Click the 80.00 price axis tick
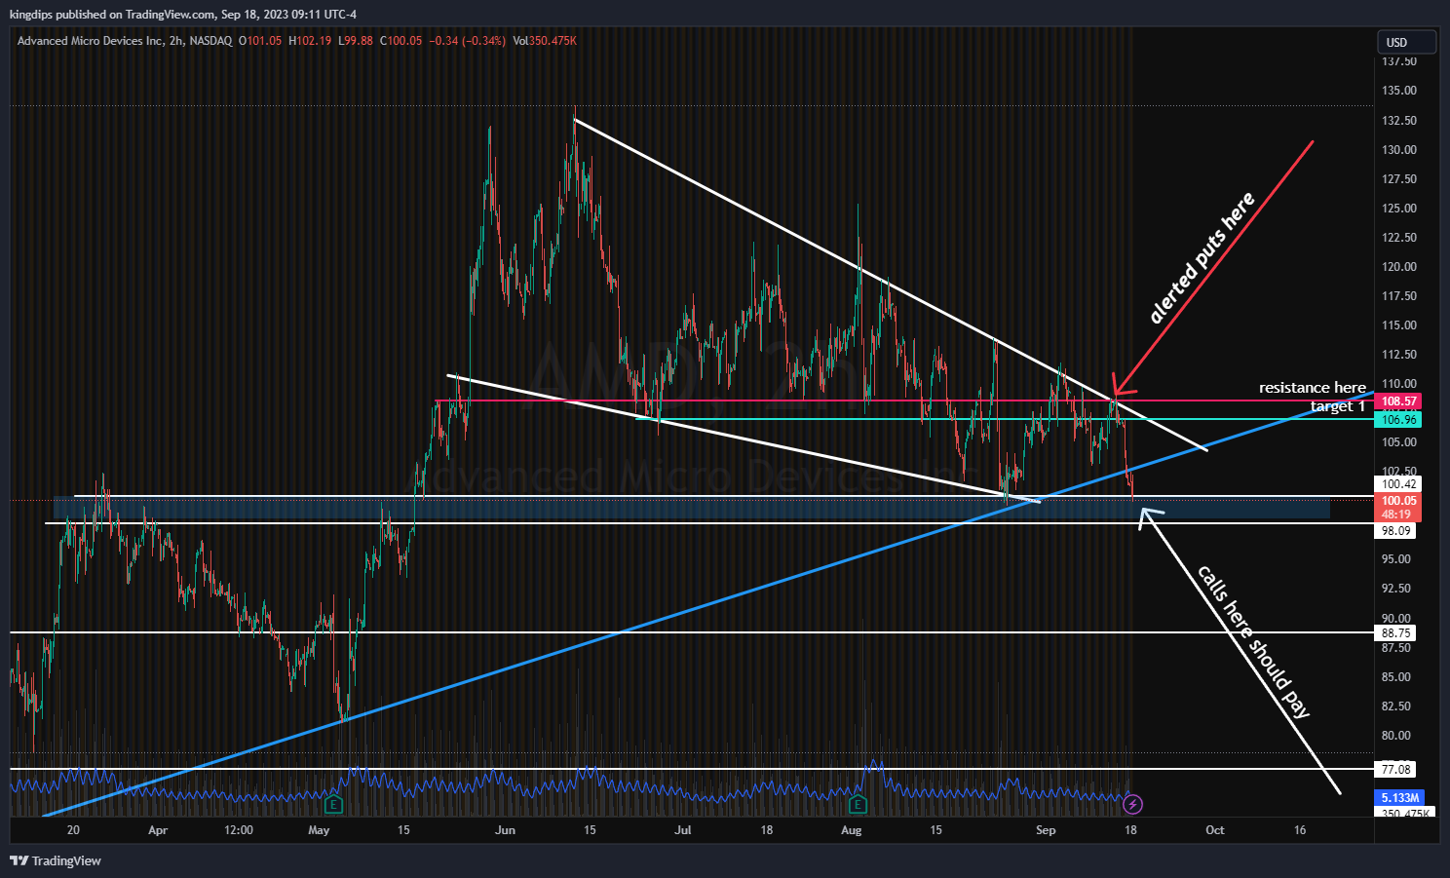Screen dimensions: 1450x878 pos(1395,736)
